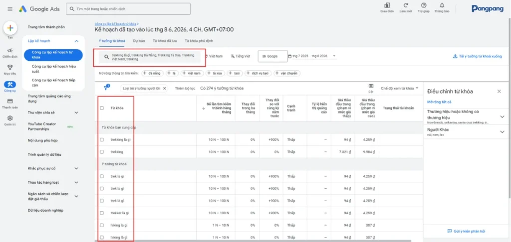Click the sort arrow in search volume header
This screenshot has width=511, height=242.
[x=204, y=109]
